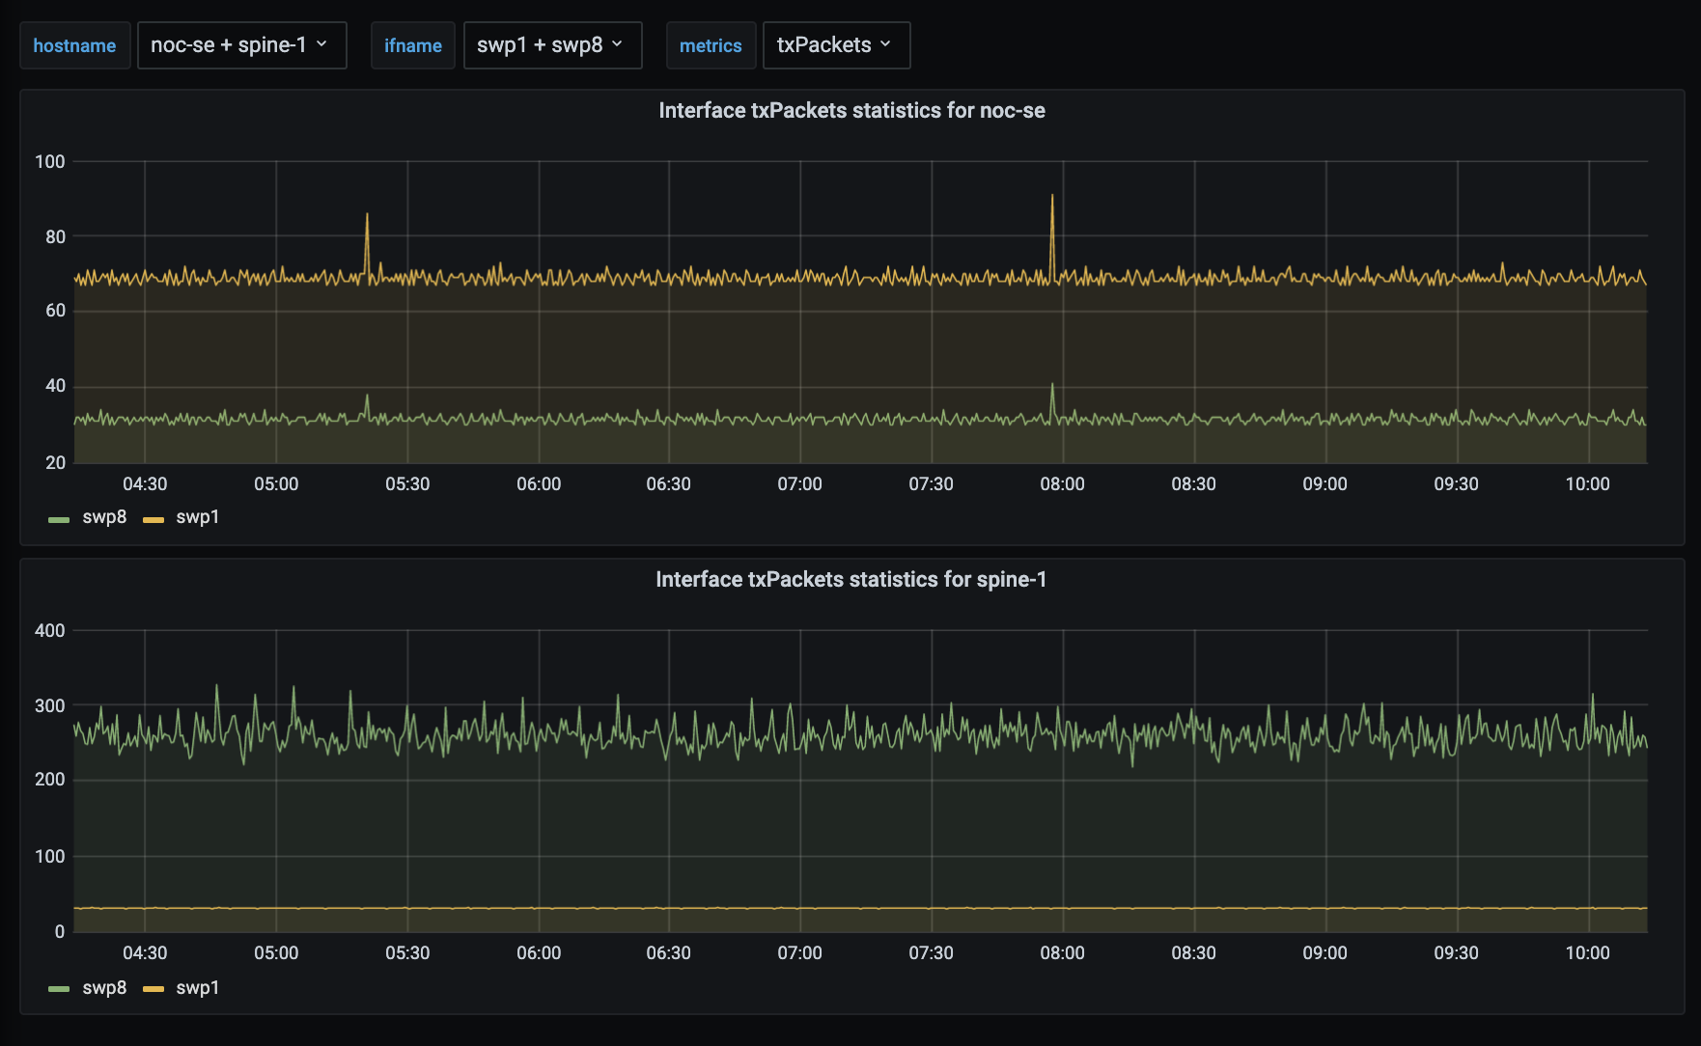This screenshot has width=1701, height=1046.
Task: Click the metrics variable label
Action: (711, 44)
